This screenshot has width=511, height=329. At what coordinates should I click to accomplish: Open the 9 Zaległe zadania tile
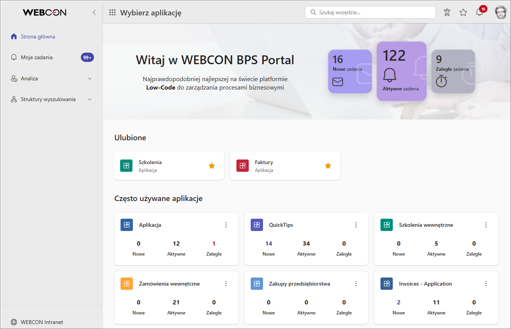453,71
